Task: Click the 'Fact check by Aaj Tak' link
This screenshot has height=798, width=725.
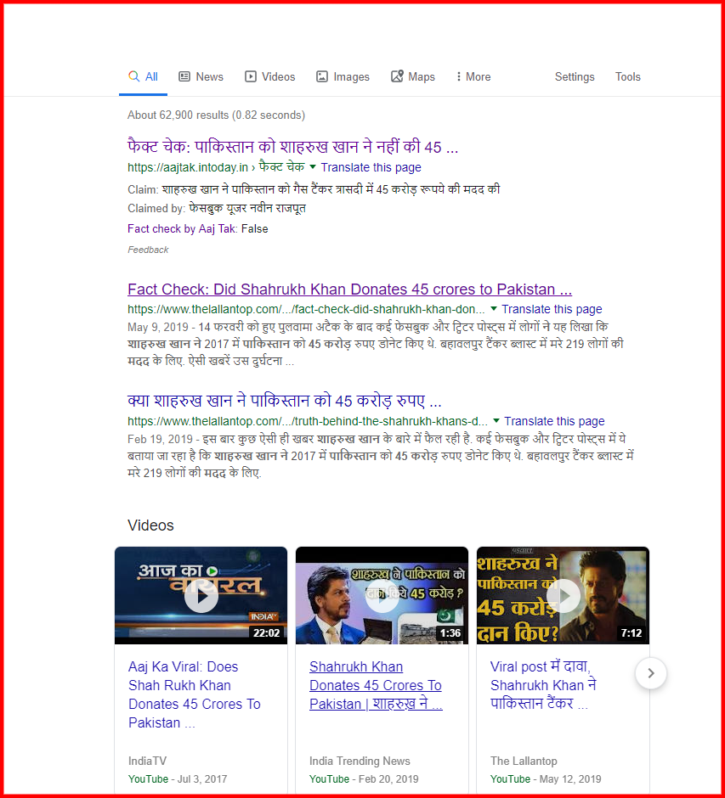Action: point(182,229)
